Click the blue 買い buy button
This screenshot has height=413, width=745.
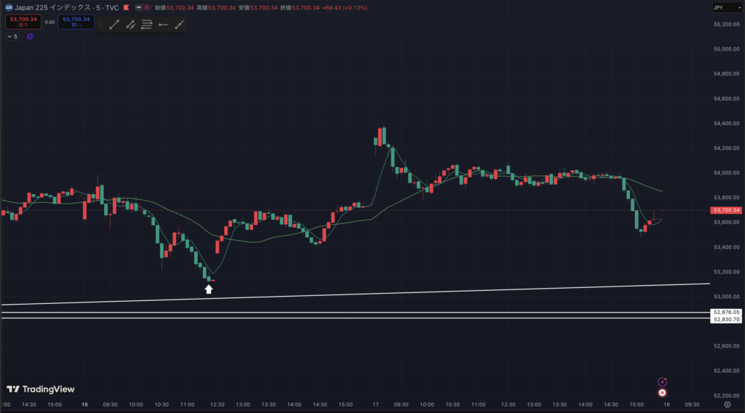tap(76, 22)
